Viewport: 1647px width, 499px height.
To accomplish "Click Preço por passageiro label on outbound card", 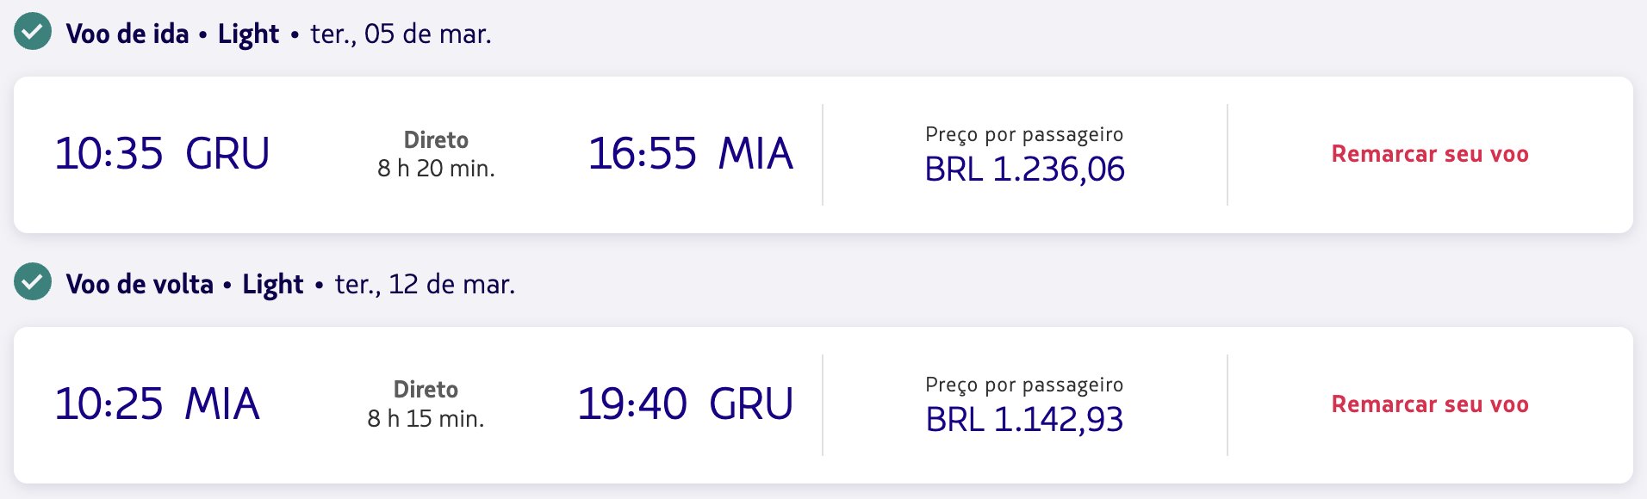I will tap(1024, 134).
